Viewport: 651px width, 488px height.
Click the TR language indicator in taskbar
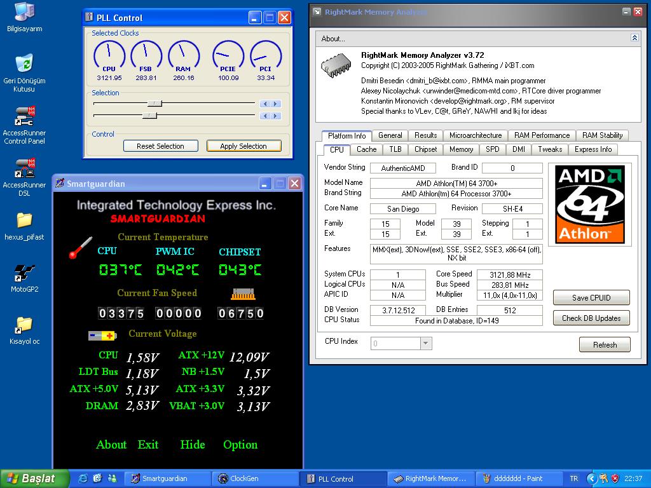click(574, 478)
